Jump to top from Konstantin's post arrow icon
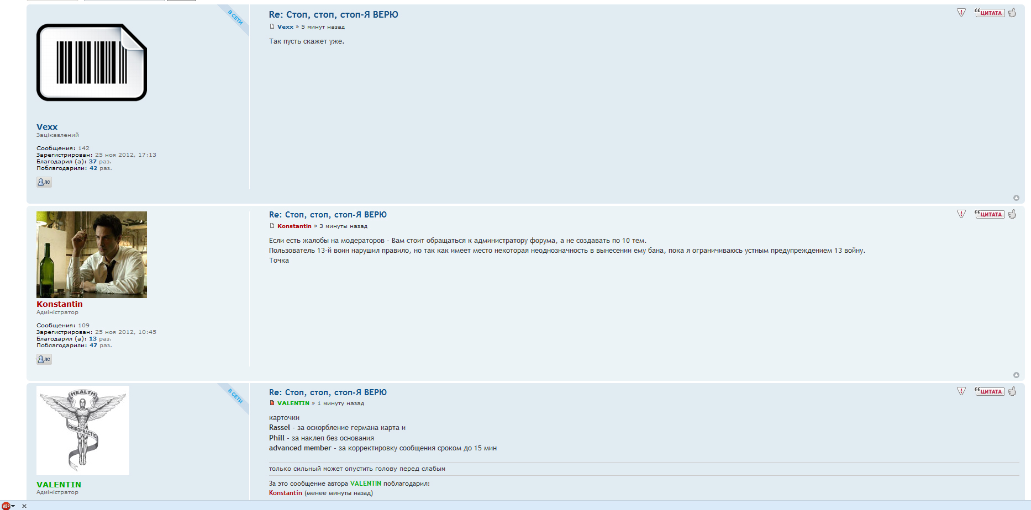 pos(1016,375)
